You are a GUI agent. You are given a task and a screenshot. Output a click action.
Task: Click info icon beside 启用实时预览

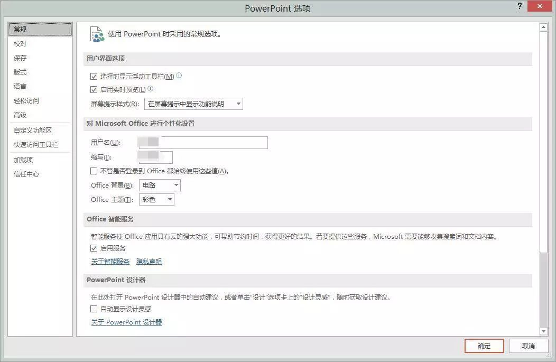coord(150,89)
